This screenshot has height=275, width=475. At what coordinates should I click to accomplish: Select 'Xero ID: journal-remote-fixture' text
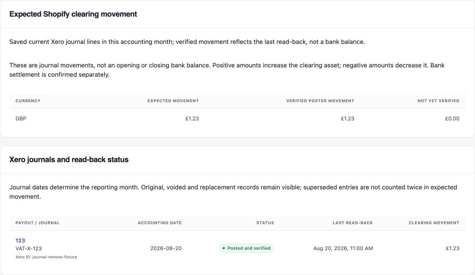point(46,257)
